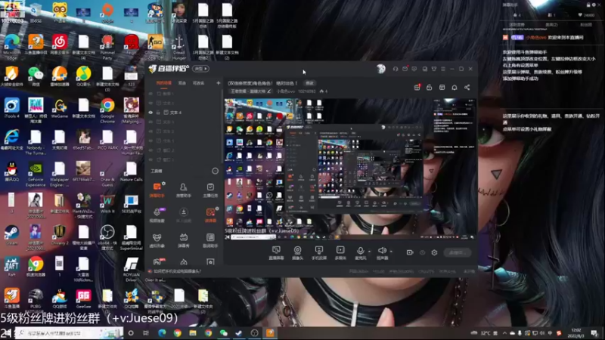Image resolution: width=605 pixels, height=340 pixels.
Task: Open the settings gear in bottom control bar
Action: tap(434, 252)
